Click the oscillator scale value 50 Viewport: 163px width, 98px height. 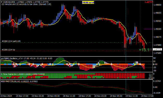154,58
